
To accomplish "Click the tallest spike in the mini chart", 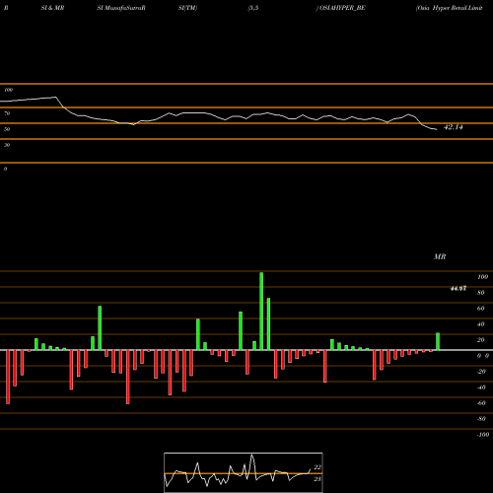I will point(252,456).
